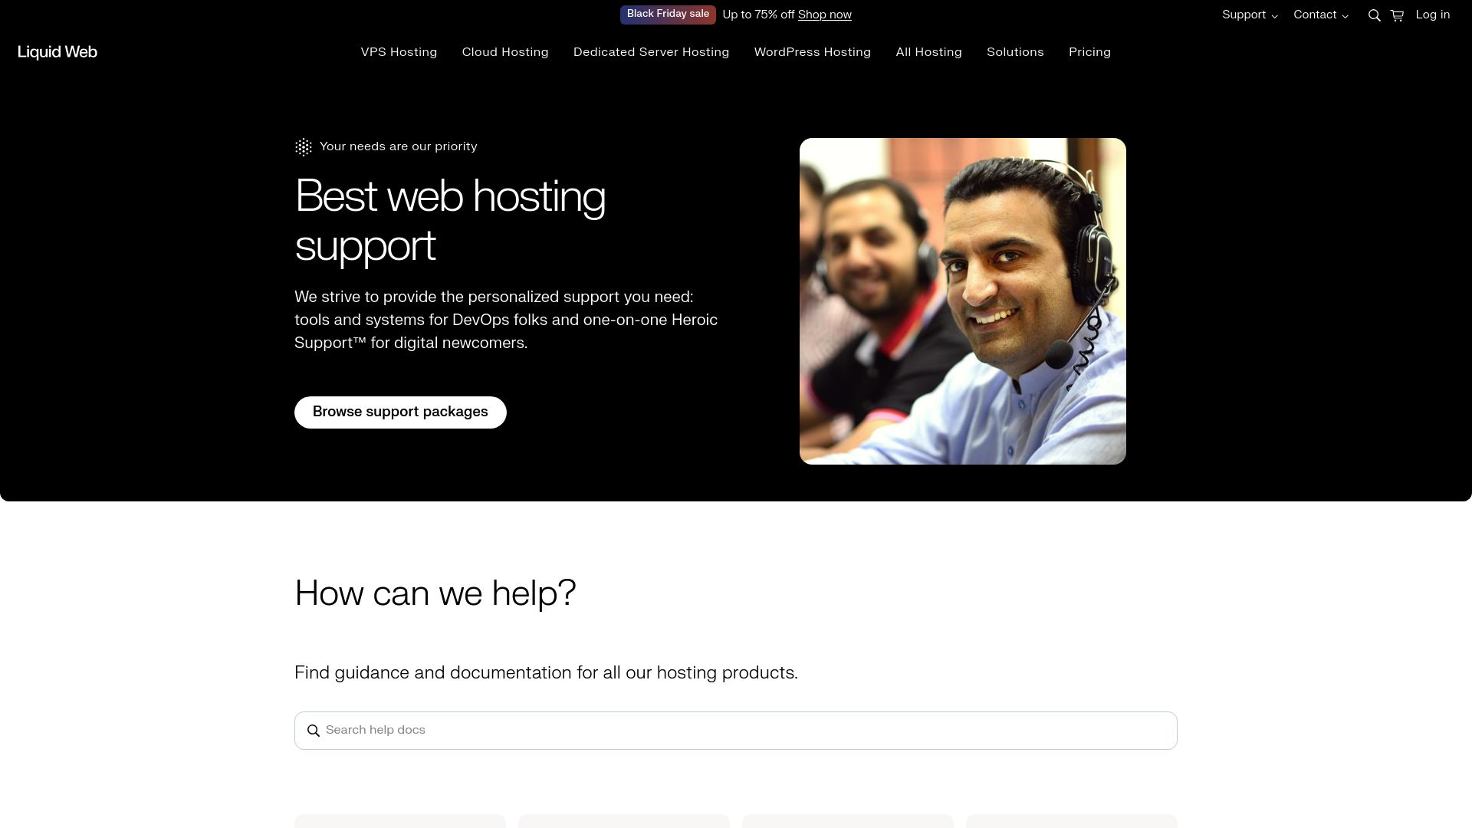Click the Search help docs input field
Image resolution: width=1472 pixels, height=828 pixels.
(690, 730)
